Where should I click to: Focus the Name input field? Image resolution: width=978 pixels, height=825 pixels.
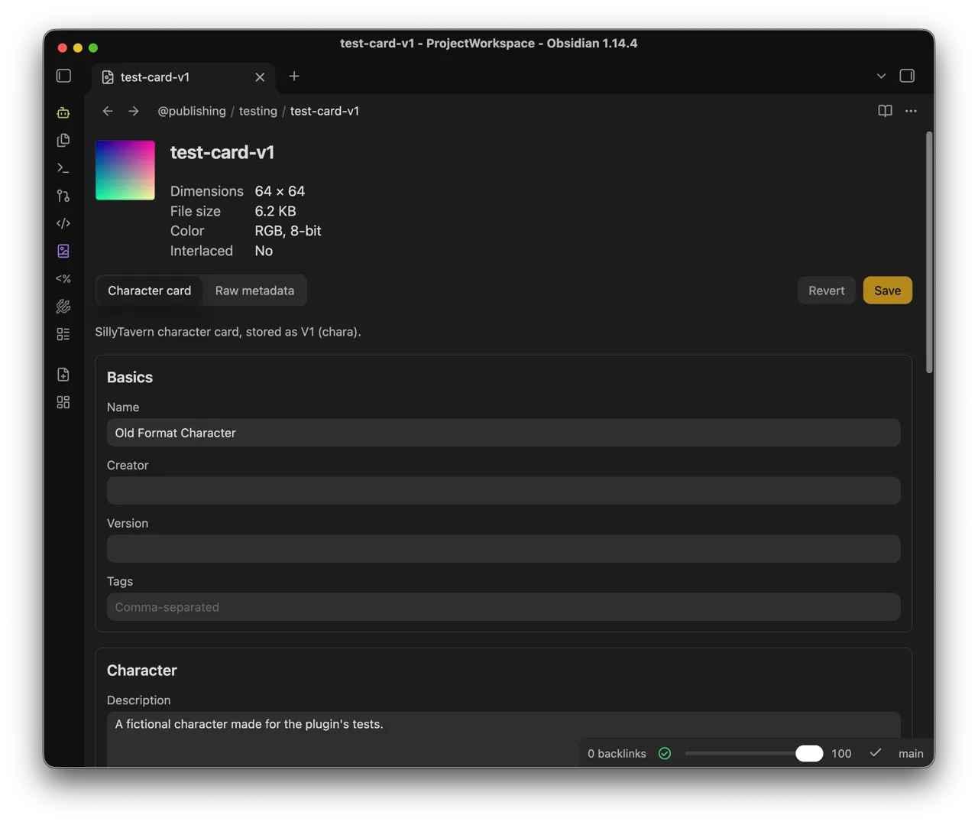[504, 433]
